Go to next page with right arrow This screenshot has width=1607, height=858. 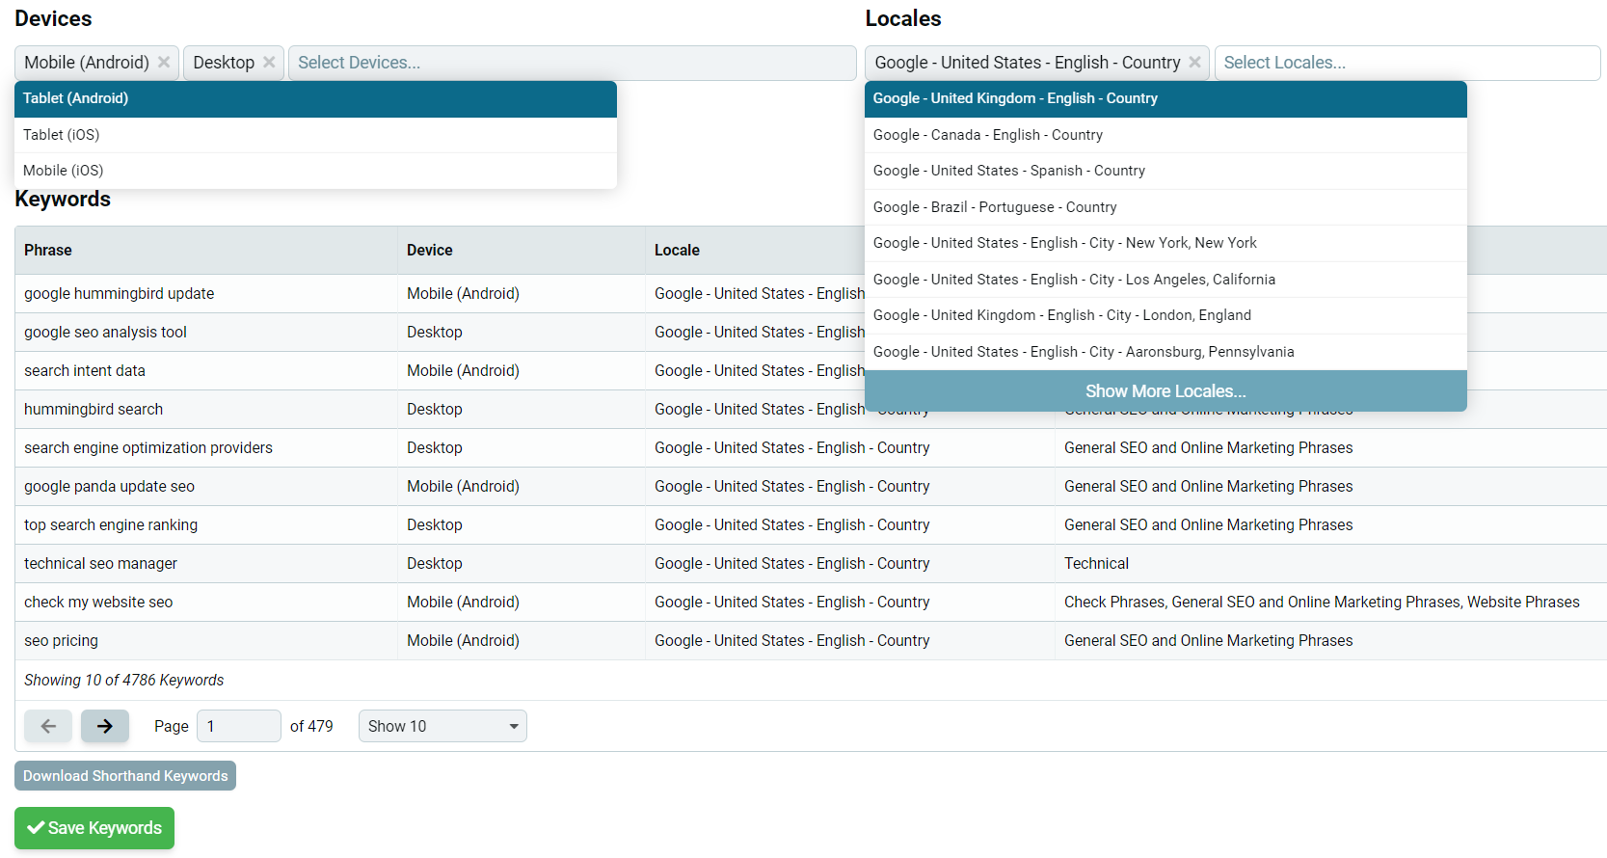pos(105,726)
